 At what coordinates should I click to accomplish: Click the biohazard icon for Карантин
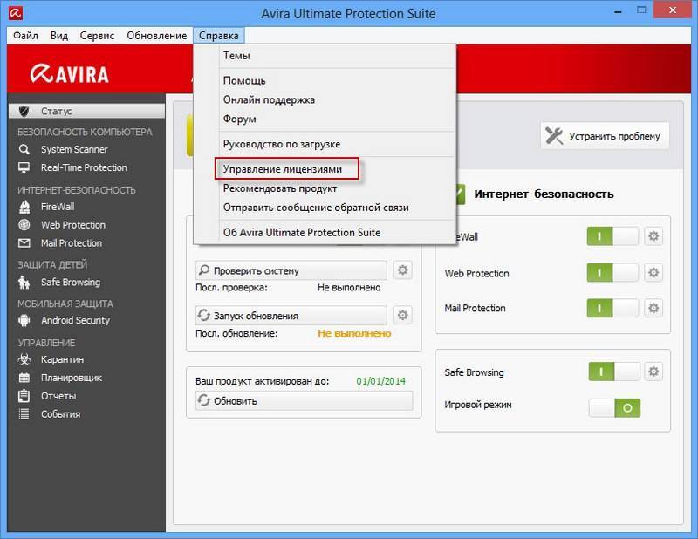coord(24,359)
